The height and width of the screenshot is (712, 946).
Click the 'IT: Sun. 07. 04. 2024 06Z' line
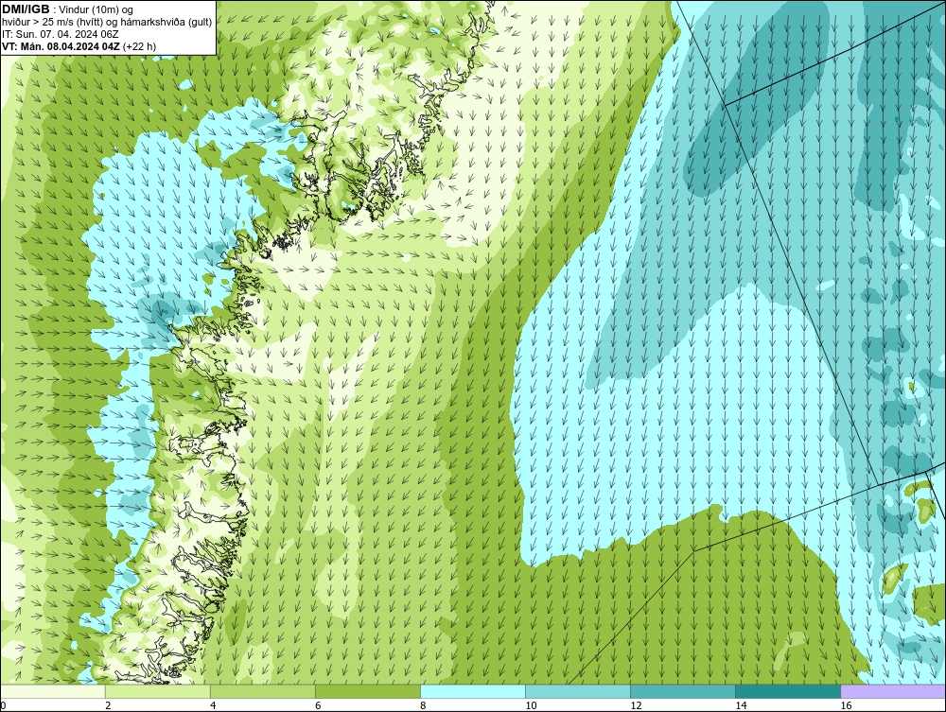point(61,34)
